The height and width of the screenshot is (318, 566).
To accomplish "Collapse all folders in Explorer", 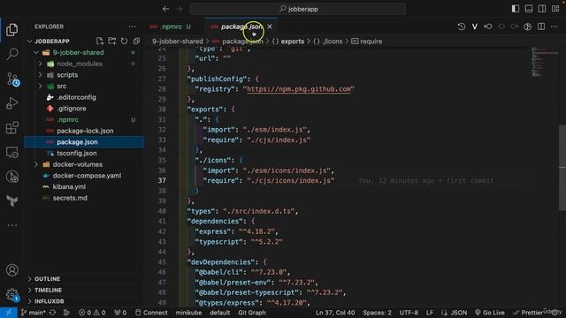I will click(136, 42).
